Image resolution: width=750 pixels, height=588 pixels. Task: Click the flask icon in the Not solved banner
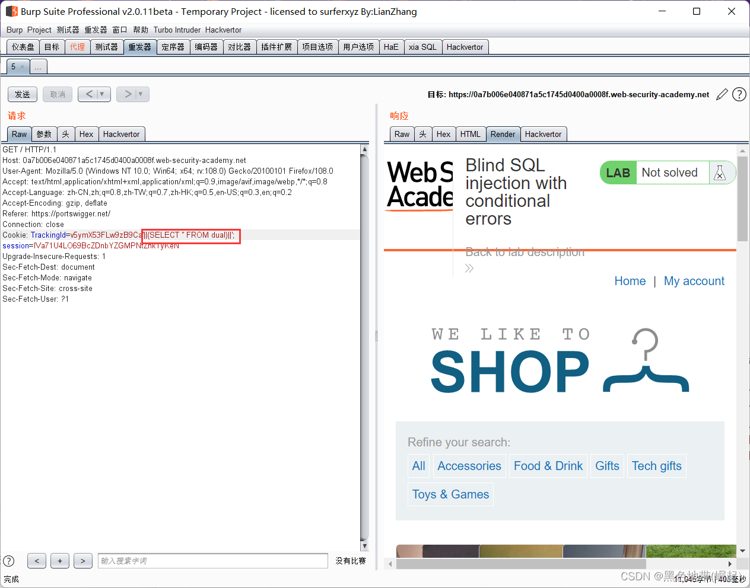pyautogui.click(x=720, y=172)
